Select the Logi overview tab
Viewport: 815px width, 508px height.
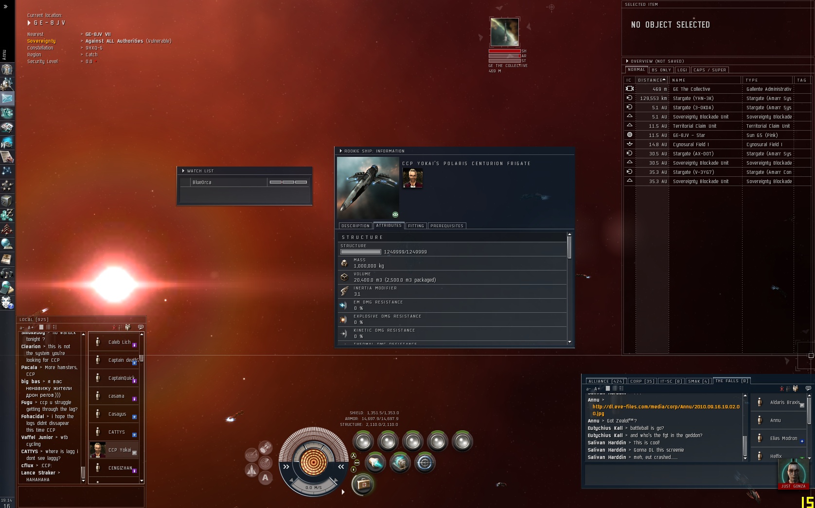[x=682, y=70]
